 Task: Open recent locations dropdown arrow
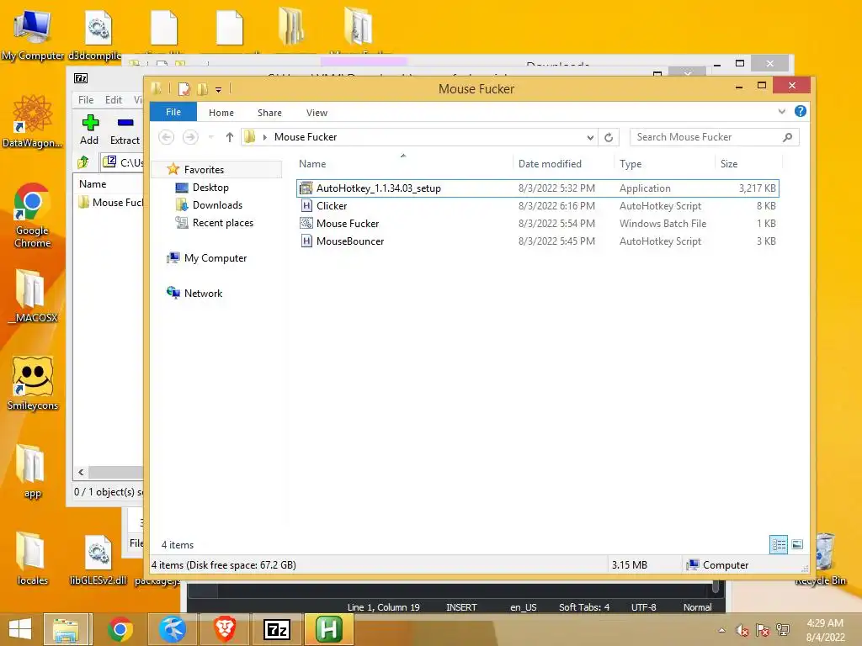[210, 137]
